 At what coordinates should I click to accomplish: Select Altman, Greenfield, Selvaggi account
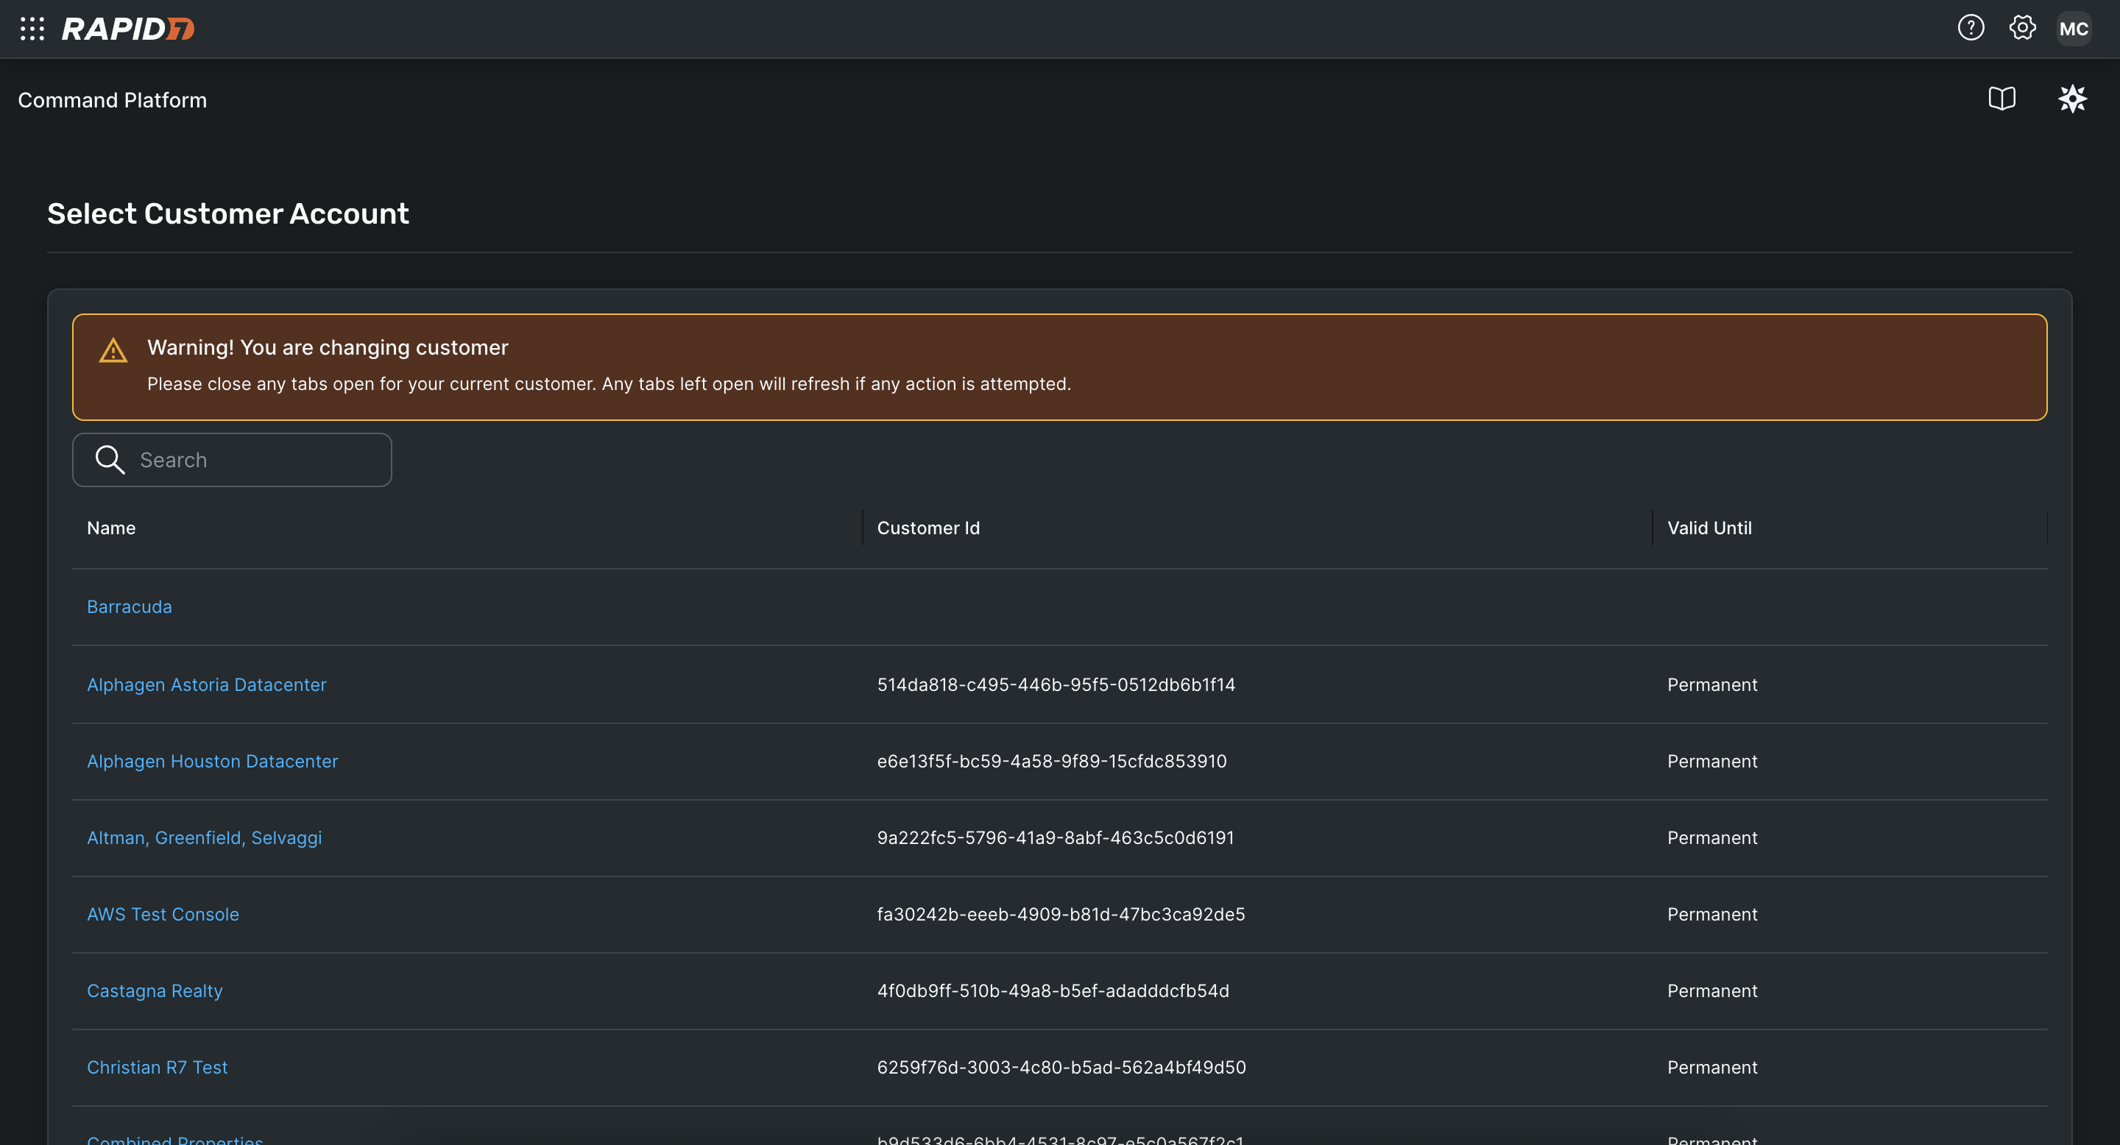coord(204,837)
